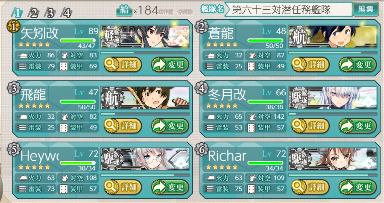Click the flagship number 1 badge
Screen dimensions: 384x203
pyautogui.click(x=13, y=27)
